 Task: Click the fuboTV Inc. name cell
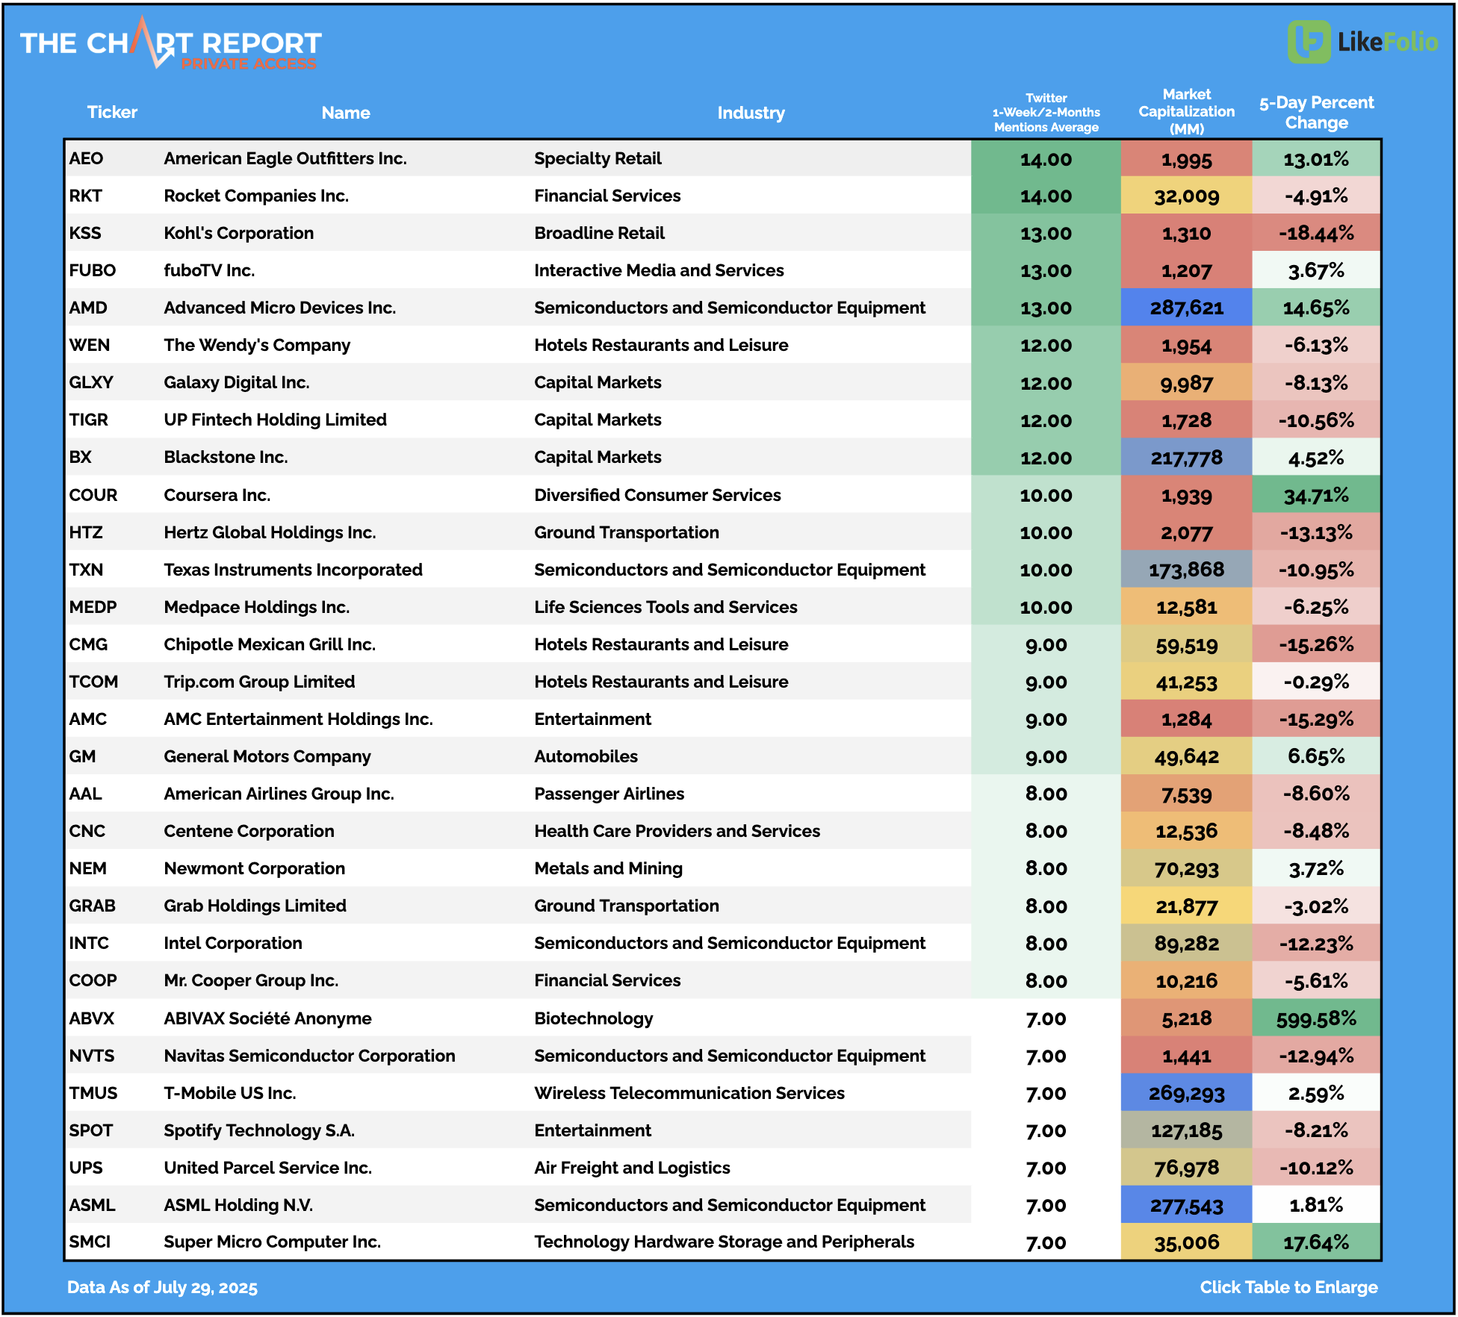(x=209, y=270)
